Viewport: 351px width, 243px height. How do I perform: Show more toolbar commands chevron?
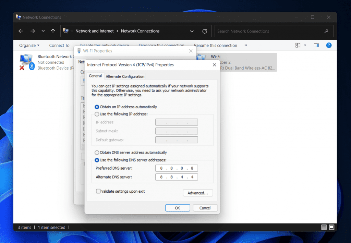pos(246,45)
